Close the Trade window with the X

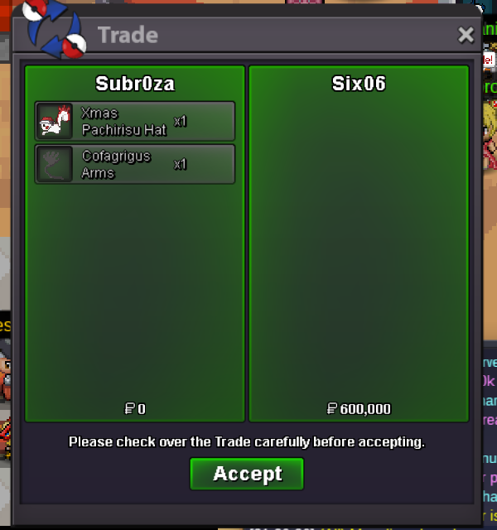(x=466, y=35)
